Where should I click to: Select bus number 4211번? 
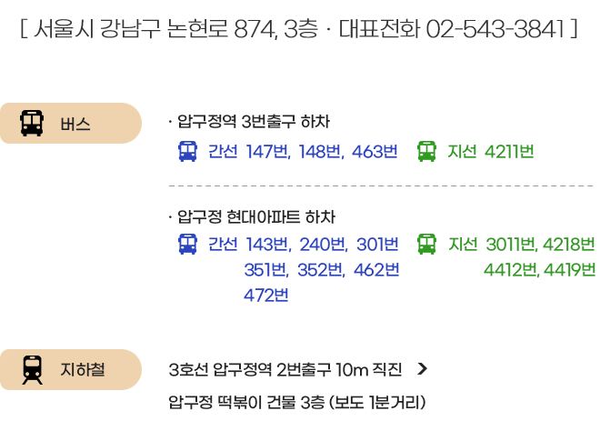[x=509, y=152]
